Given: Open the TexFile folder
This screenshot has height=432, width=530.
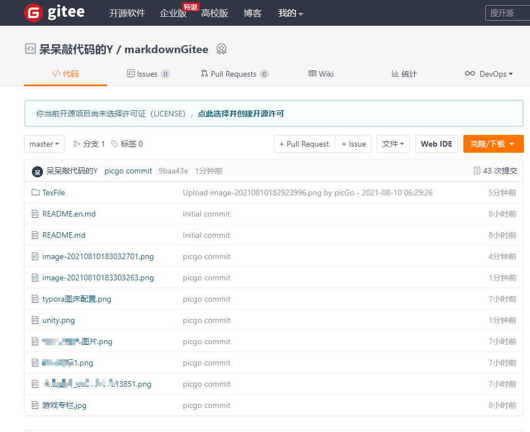Looking at the screenshot, I should [53, 192].
